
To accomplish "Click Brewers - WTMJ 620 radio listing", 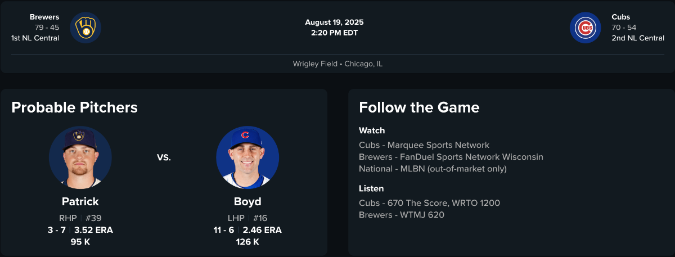I will [402, 215].
